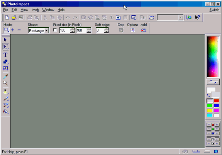The width and height of the screenshot is (222, 155).
Task: Select the Zoom magnifier tool
Action: coord(5,83)
